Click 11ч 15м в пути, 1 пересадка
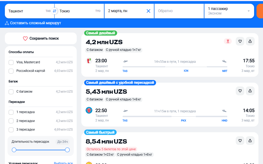 pyautogui.click(x=175, y=111)
